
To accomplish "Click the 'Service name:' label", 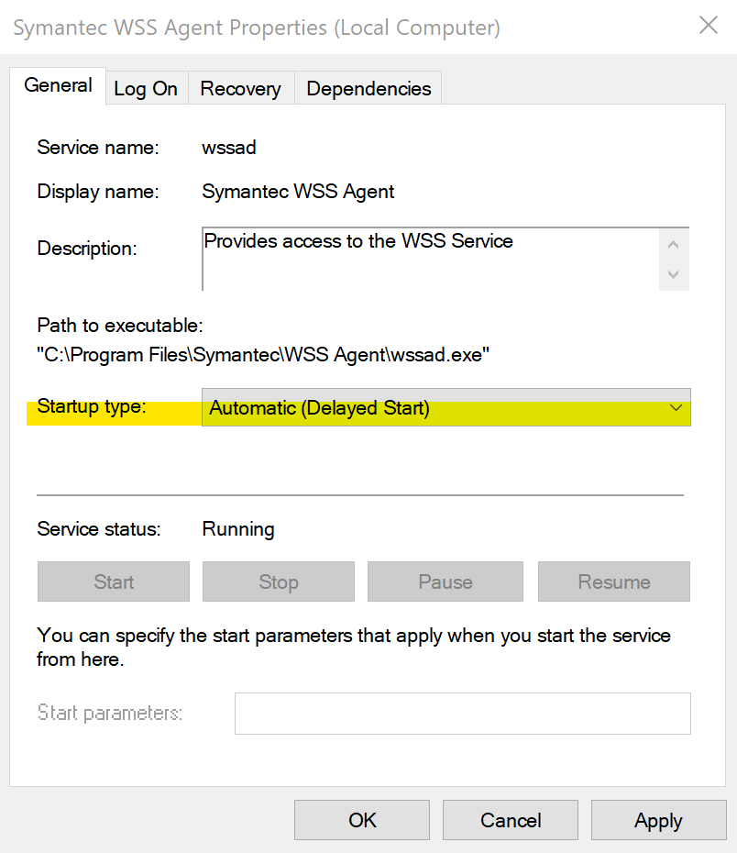I will 98,148.
